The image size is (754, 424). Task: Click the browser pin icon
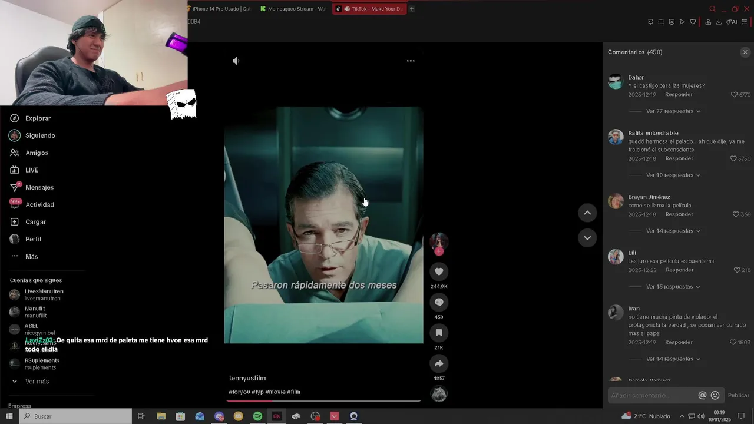pos(650,22)
